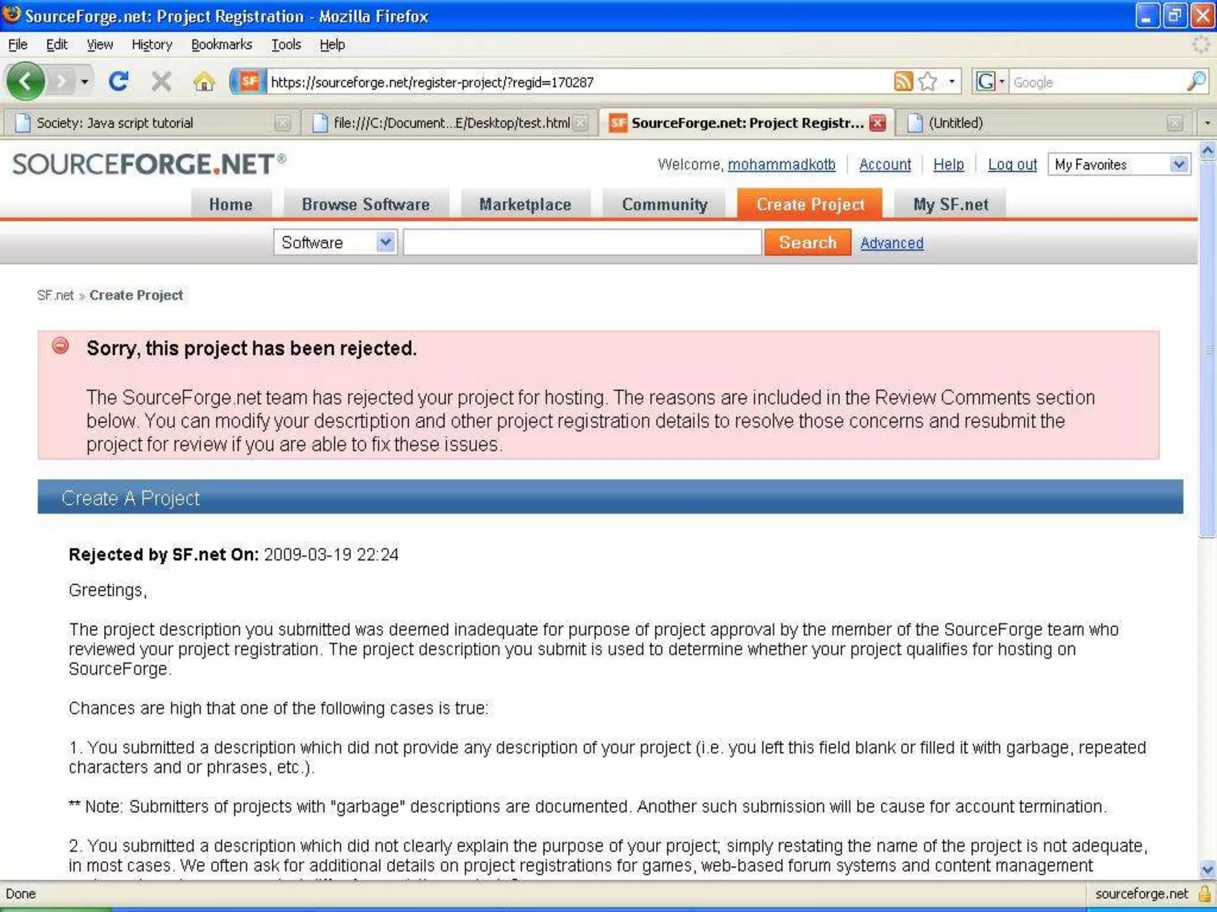Click the site search text field
The image size is (1217, 912).
(582, 242)
